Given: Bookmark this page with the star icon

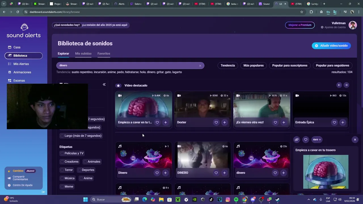Looking at the screenshot, I should pyautogui.click(x=302, y=12).
